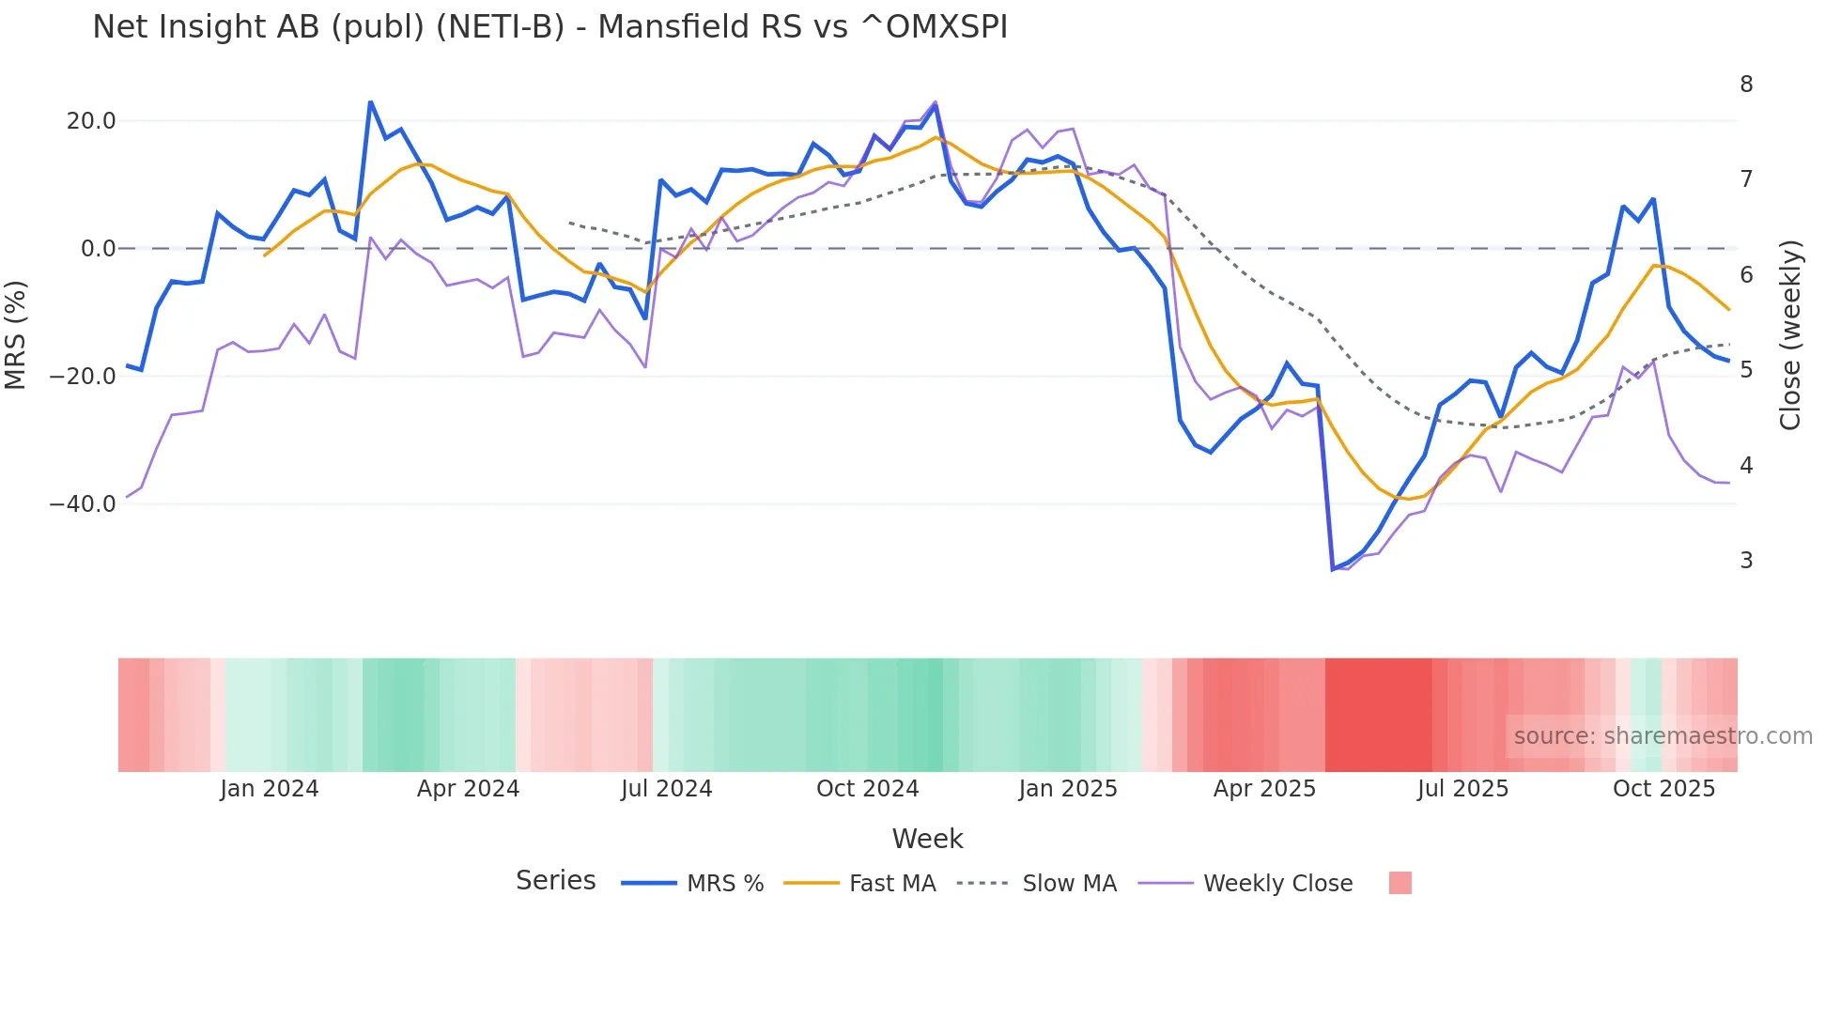Viewport: 1841px width, 1035px height.
Task: Click the Close axis tick 4
Action: pos(1746,466)
